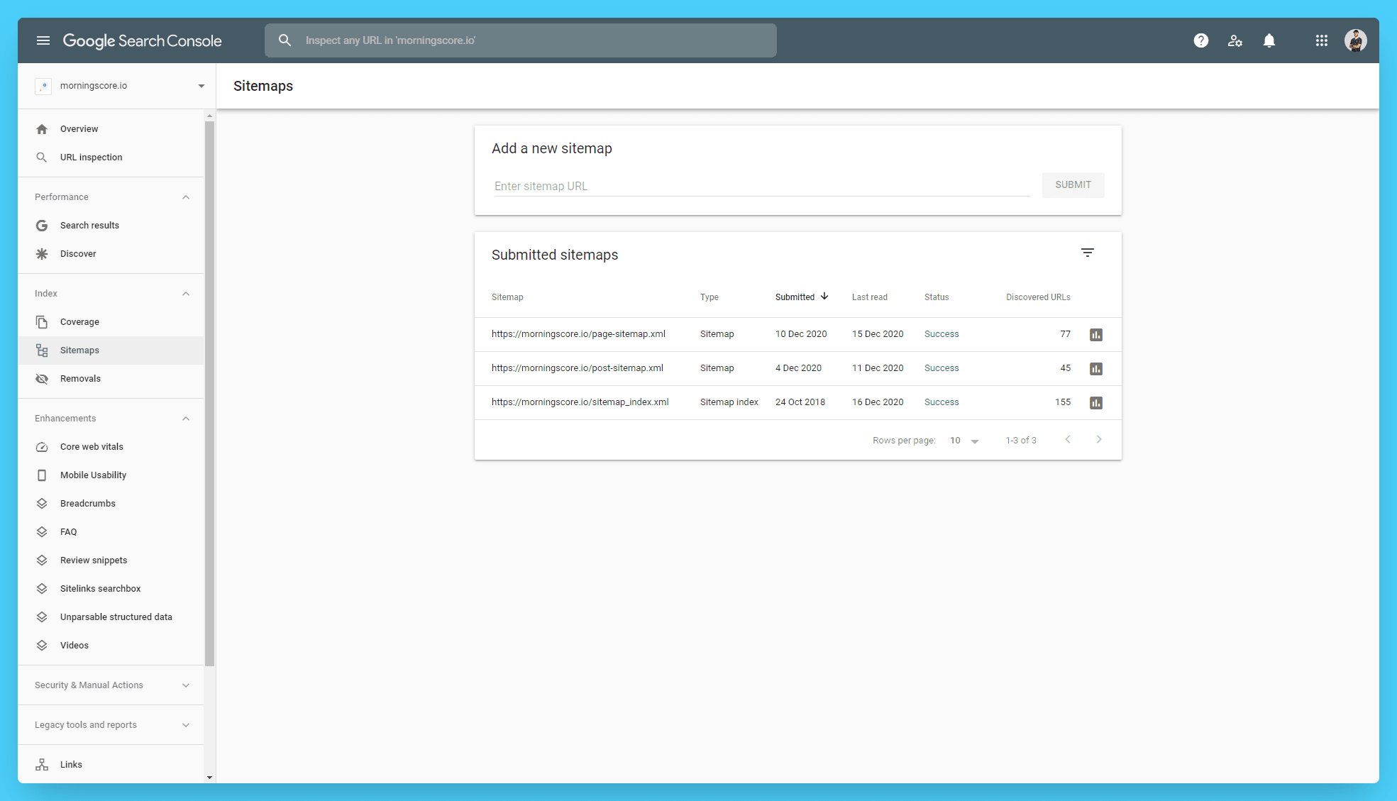The width and height of the screenshot is (1397, 801).
Task: Open the page-sitemap.xml sitemap row
Action: pyautogui.click(x=797, y=334)
